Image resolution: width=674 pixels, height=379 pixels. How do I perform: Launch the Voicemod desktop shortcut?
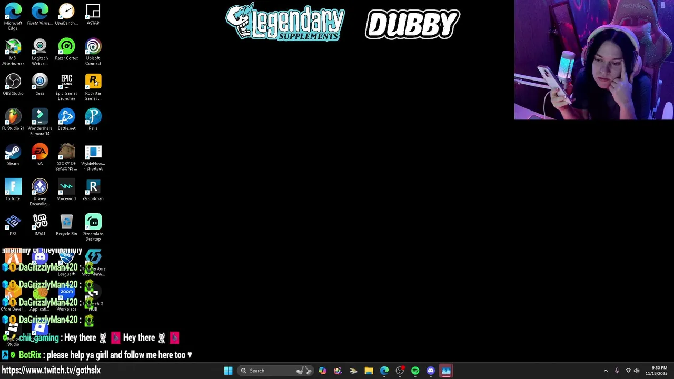pyautogui.click(x=66, y=189)
